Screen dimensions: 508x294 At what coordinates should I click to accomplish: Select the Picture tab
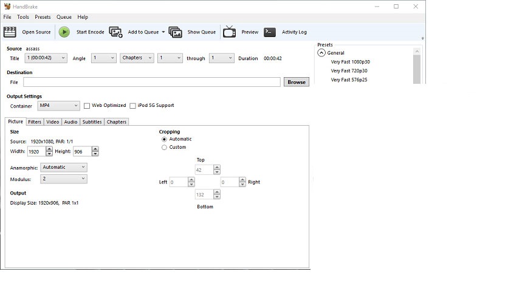(16, 121)
